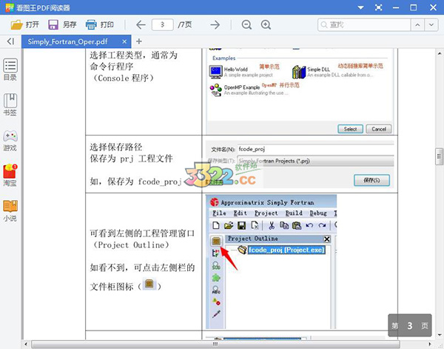Go to previous page arrow
This screenshot has width=444, height=349.
(141, 25)
